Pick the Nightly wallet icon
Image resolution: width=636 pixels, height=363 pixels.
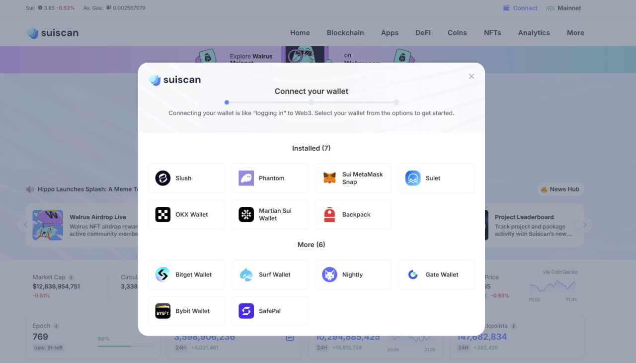pos(329,274)
